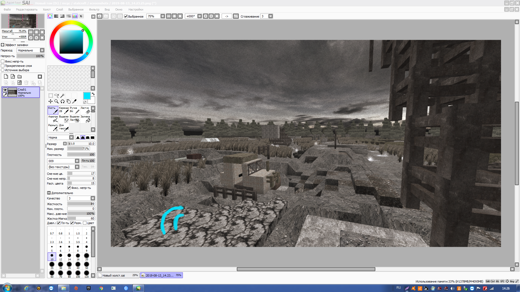Enable Прикрепление слоя checkbox

tap(3, 66)
